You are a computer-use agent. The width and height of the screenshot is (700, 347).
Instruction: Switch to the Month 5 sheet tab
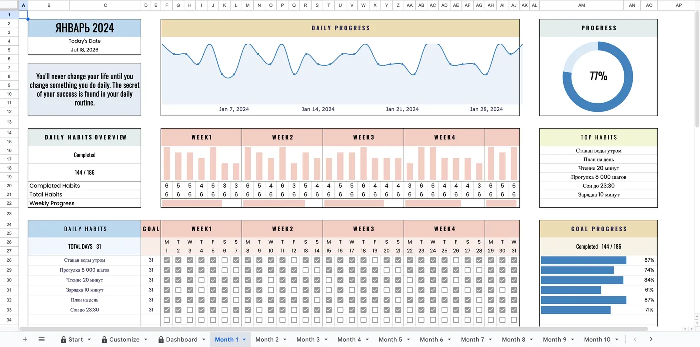tap(390, 339)
